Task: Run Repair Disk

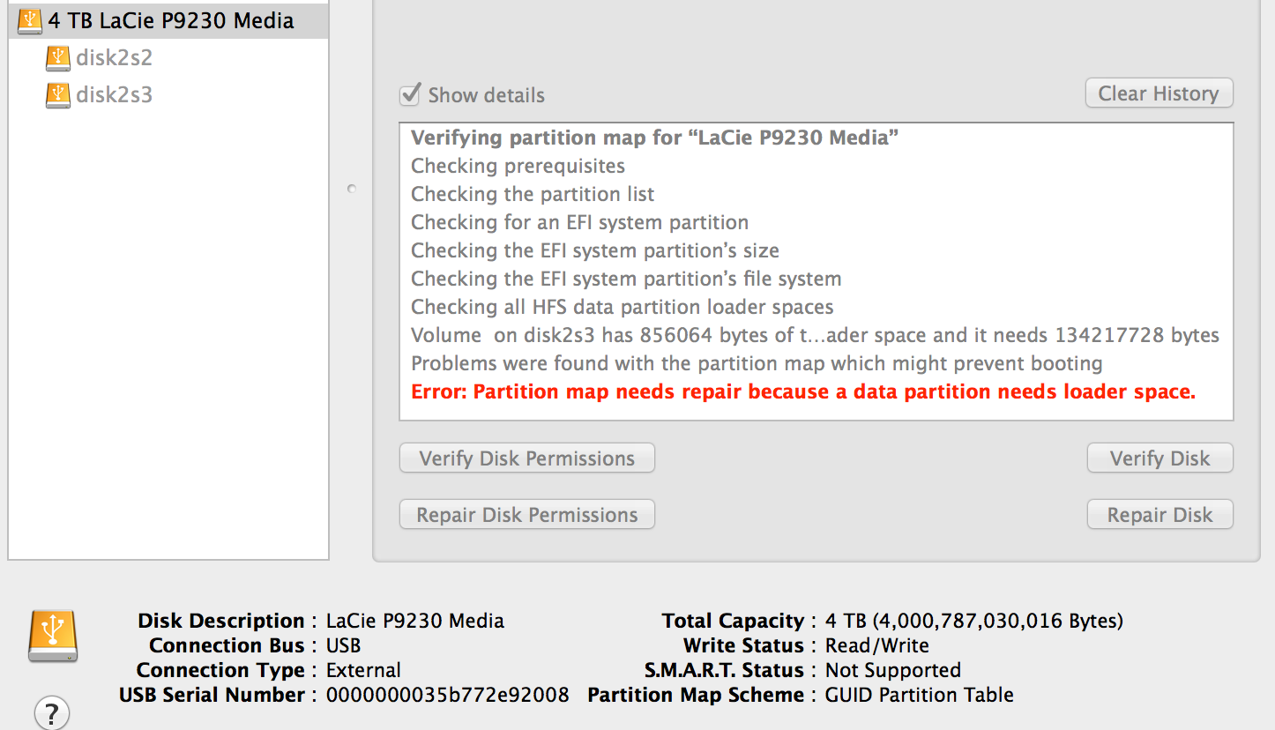Action: (x=1159, y=515)
